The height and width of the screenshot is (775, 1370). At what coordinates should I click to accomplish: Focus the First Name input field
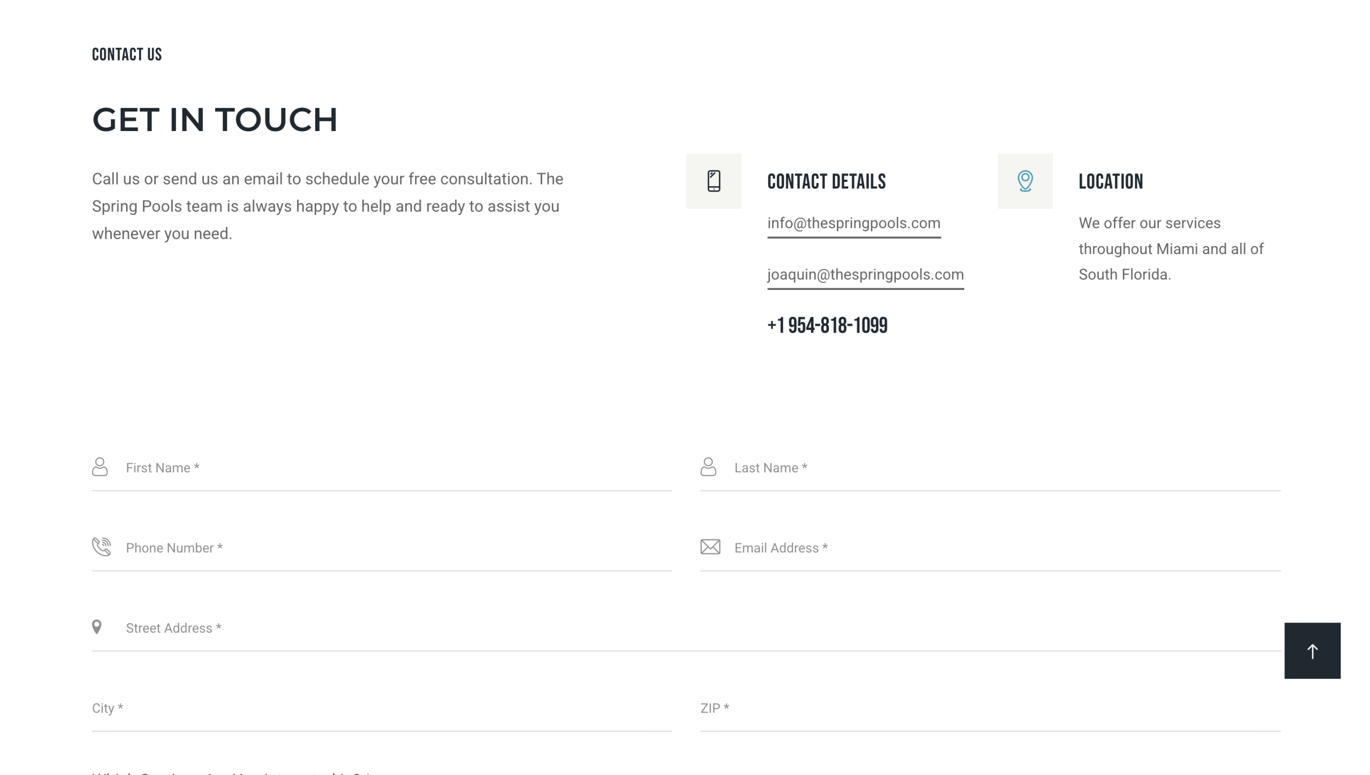396,468
